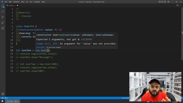Click the unsaved dot on index.ts tab
Screen dimensions: 183x103
[17, 5]
